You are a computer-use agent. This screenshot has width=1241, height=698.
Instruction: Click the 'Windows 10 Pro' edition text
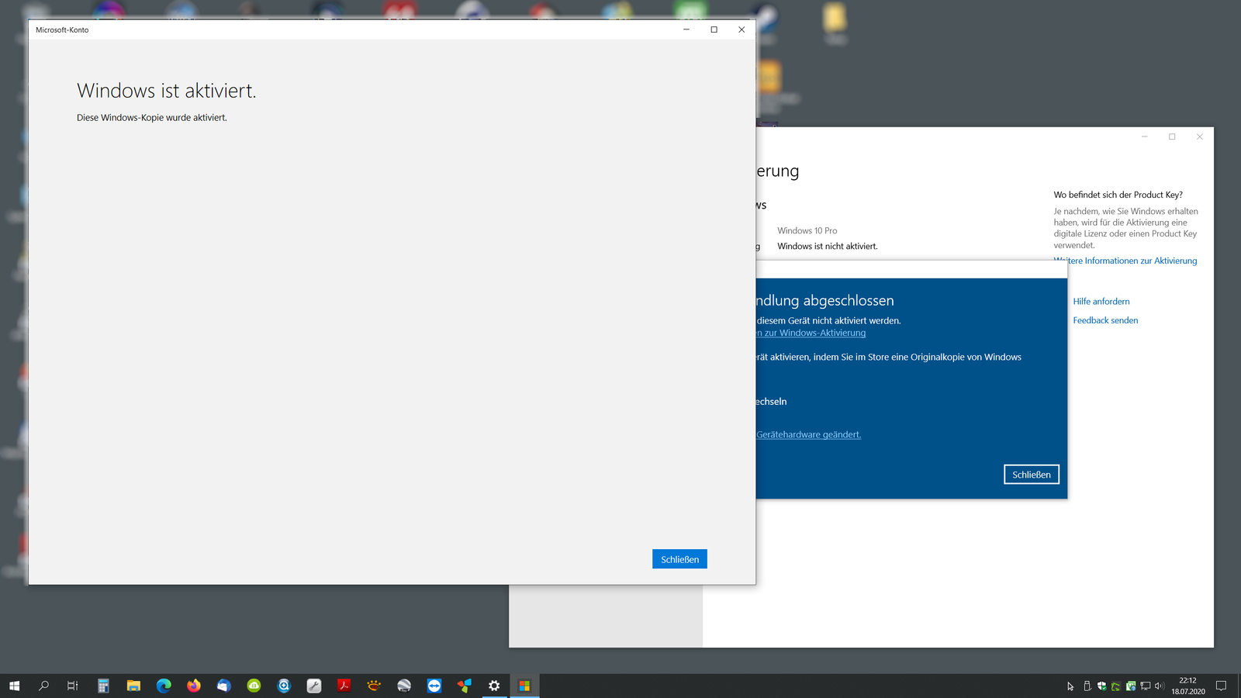coord(807,230)
